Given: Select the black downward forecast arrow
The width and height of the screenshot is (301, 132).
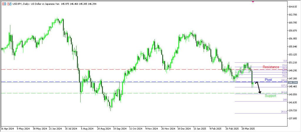Looking at the screenshot, I should [258, 88].
